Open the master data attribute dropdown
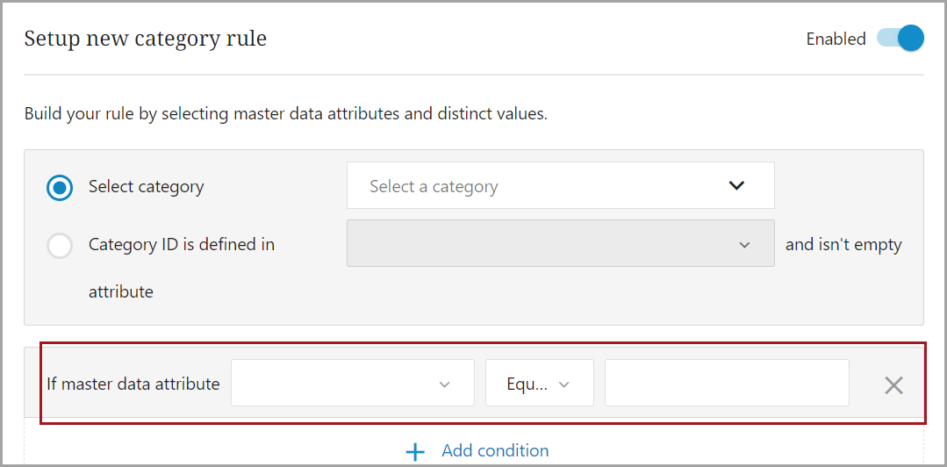Image resolution: width=947 pixels, height=467 pixels. pyautogui.click(x=351, y=384)
